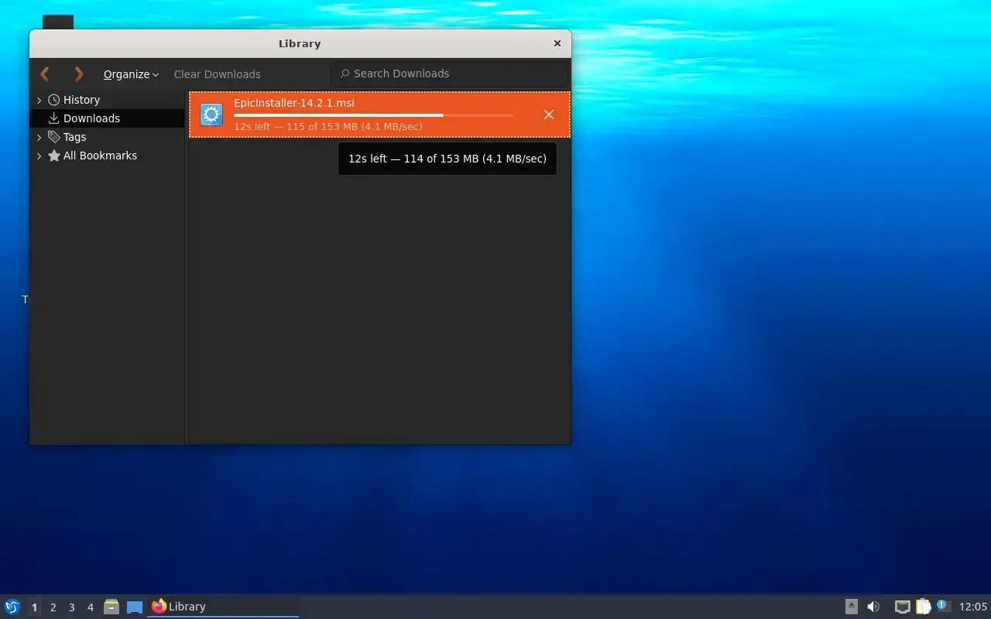Screen dimensions: 991x619
Task: Open the removable media eject tray icon
Action: point(851,607)
